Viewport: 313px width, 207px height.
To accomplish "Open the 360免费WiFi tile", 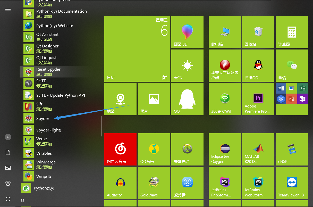I will (x=225, y=99).
